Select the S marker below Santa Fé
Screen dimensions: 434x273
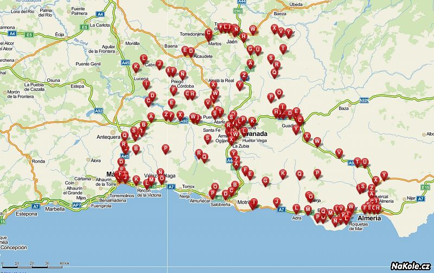(208, 139)
